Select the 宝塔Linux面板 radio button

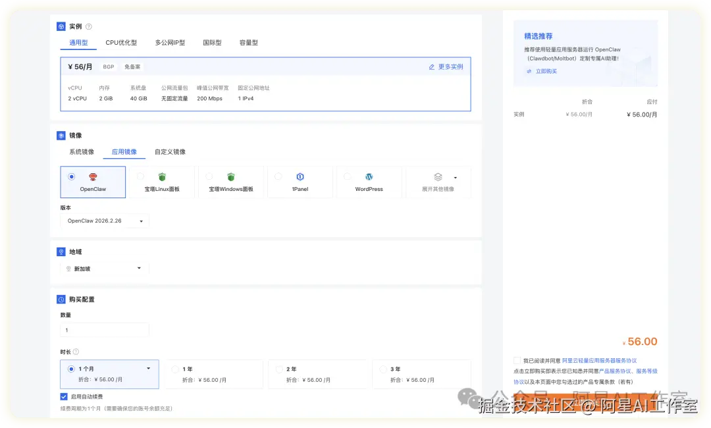141,176
